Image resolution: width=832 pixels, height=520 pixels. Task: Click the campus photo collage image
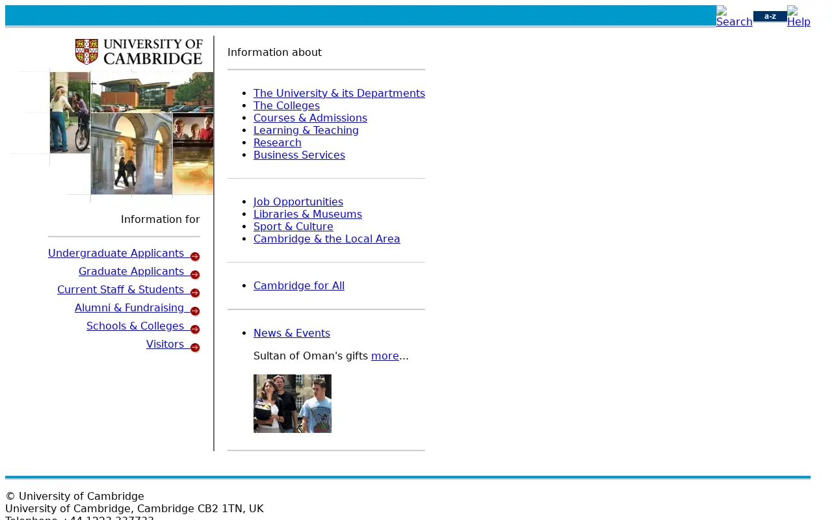(112, 135)
